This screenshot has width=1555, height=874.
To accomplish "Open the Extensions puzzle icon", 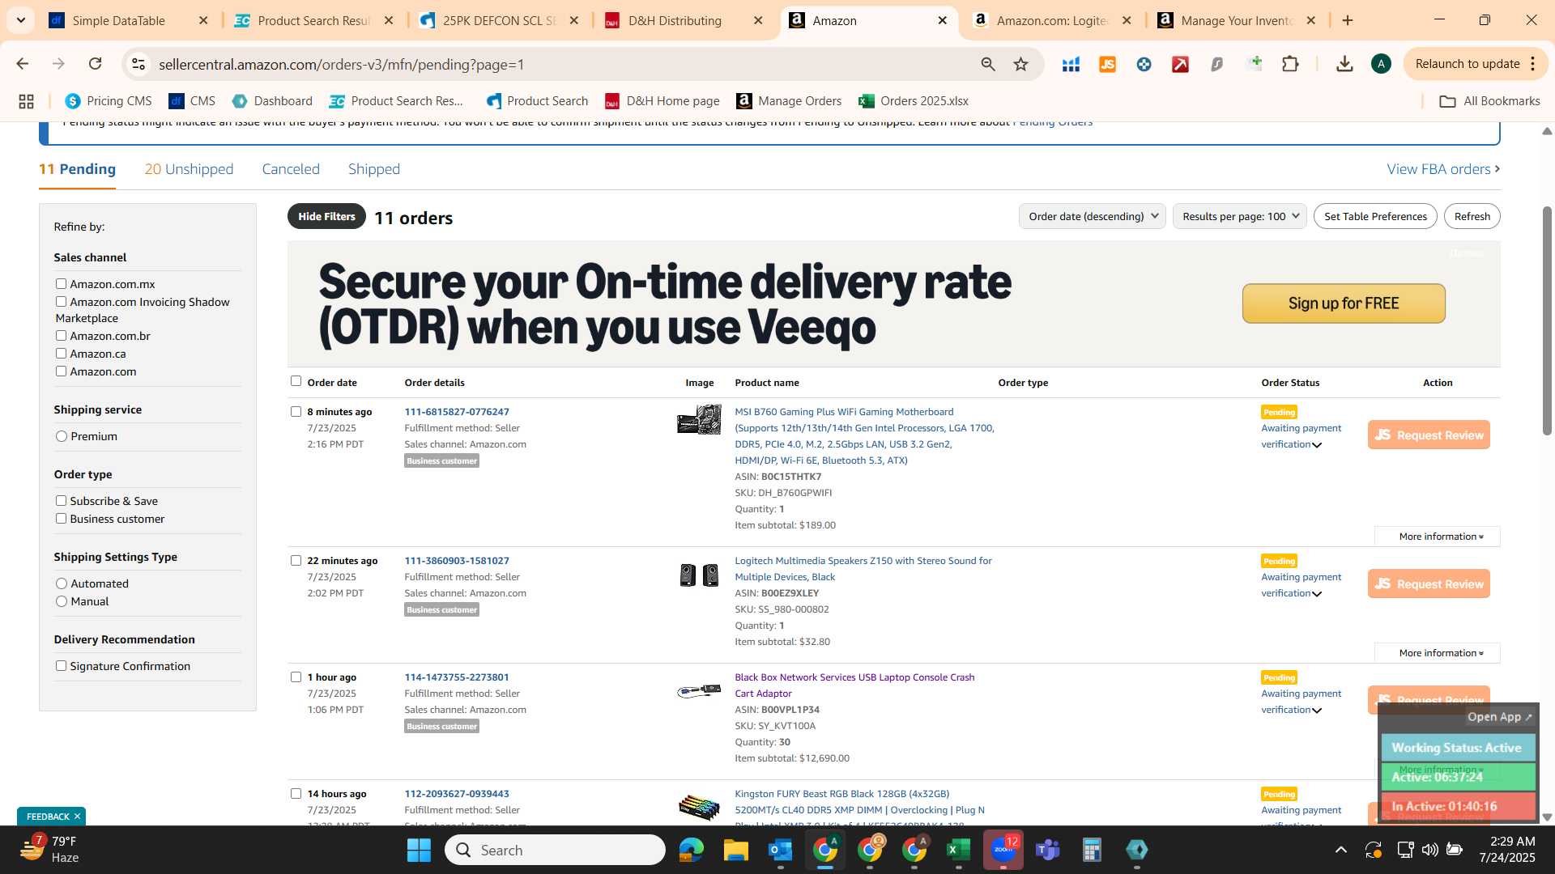I will tap(1290, 64).
